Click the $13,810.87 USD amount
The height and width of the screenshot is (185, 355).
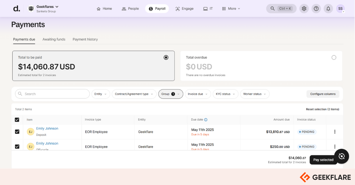tap(278, 132)
